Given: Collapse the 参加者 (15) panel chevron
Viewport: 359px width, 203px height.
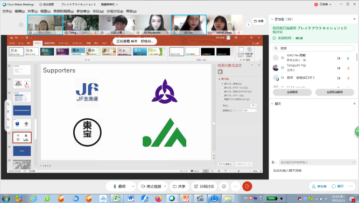Looking at the screenshot, I should (272, 19).
